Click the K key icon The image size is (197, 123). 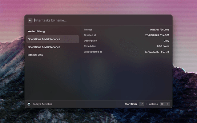coord(167,104)
